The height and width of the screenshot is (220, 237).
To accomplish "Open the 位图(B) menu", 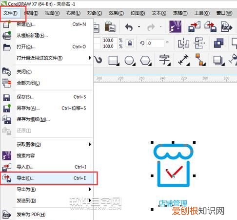I will click(x=138, y=13).
